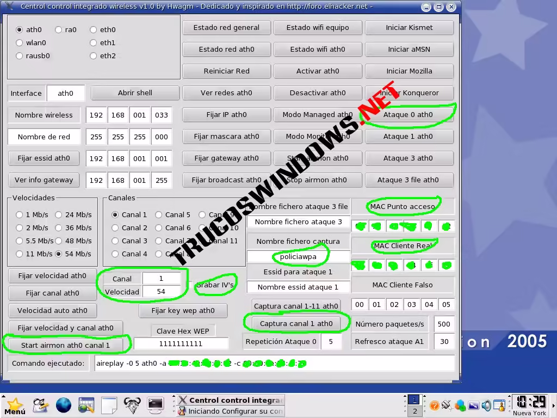Switch to virtual desktop 2 in pager
The width and height of the screenshot is (557, 418).
pos(414,411)
